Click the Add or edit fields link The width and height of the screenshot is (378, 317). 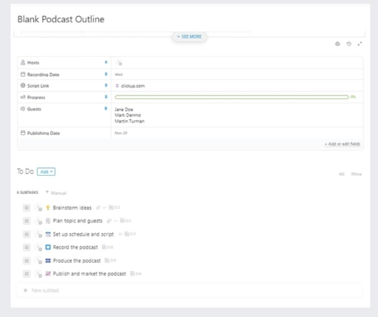pyautogui.click(x=342, y=144)
